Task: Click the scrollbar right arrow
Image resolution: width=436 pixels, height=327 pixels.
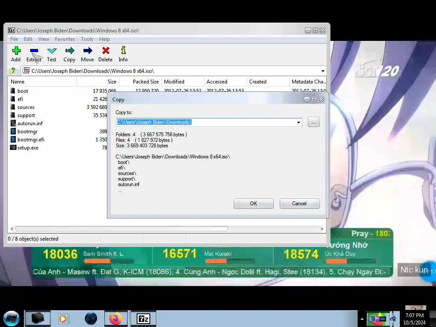Action: (322, 229)
